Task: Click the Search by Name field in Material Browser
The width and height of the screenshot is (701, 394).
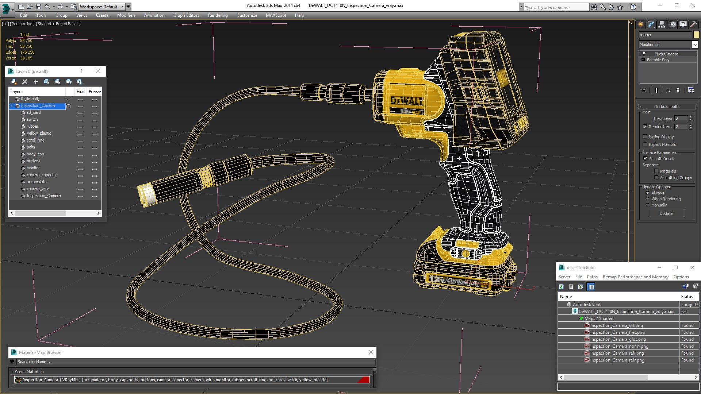Action: 196,362
